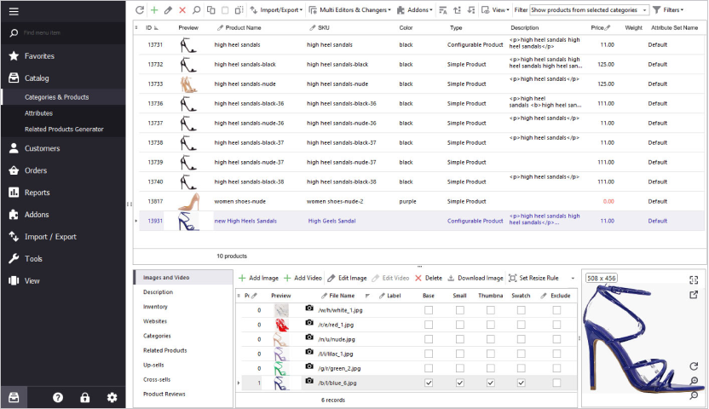The image size is (709, 409).
Task: Click the women shoes-nude product thumbnail
Action: coord(188,202)
